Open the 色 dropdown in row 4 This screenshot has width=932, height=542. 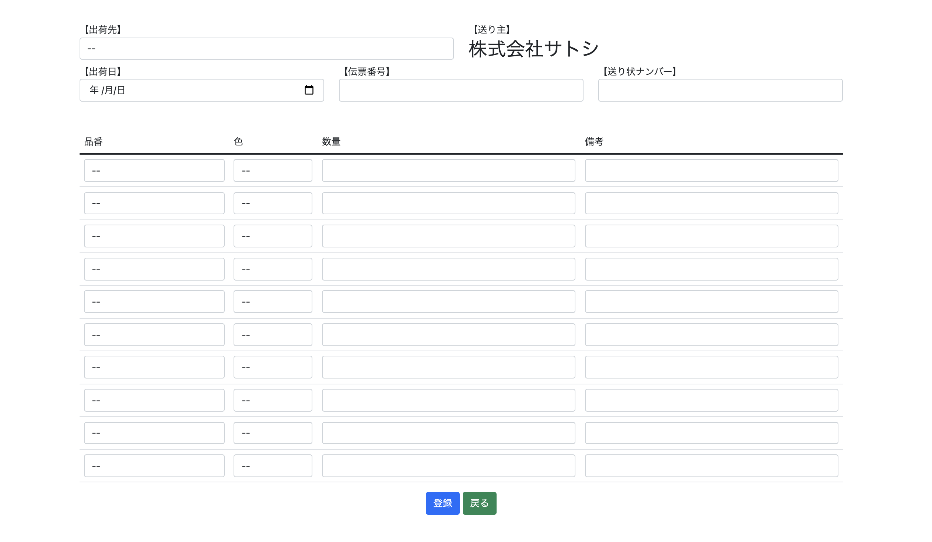click(x=273, y=269)
